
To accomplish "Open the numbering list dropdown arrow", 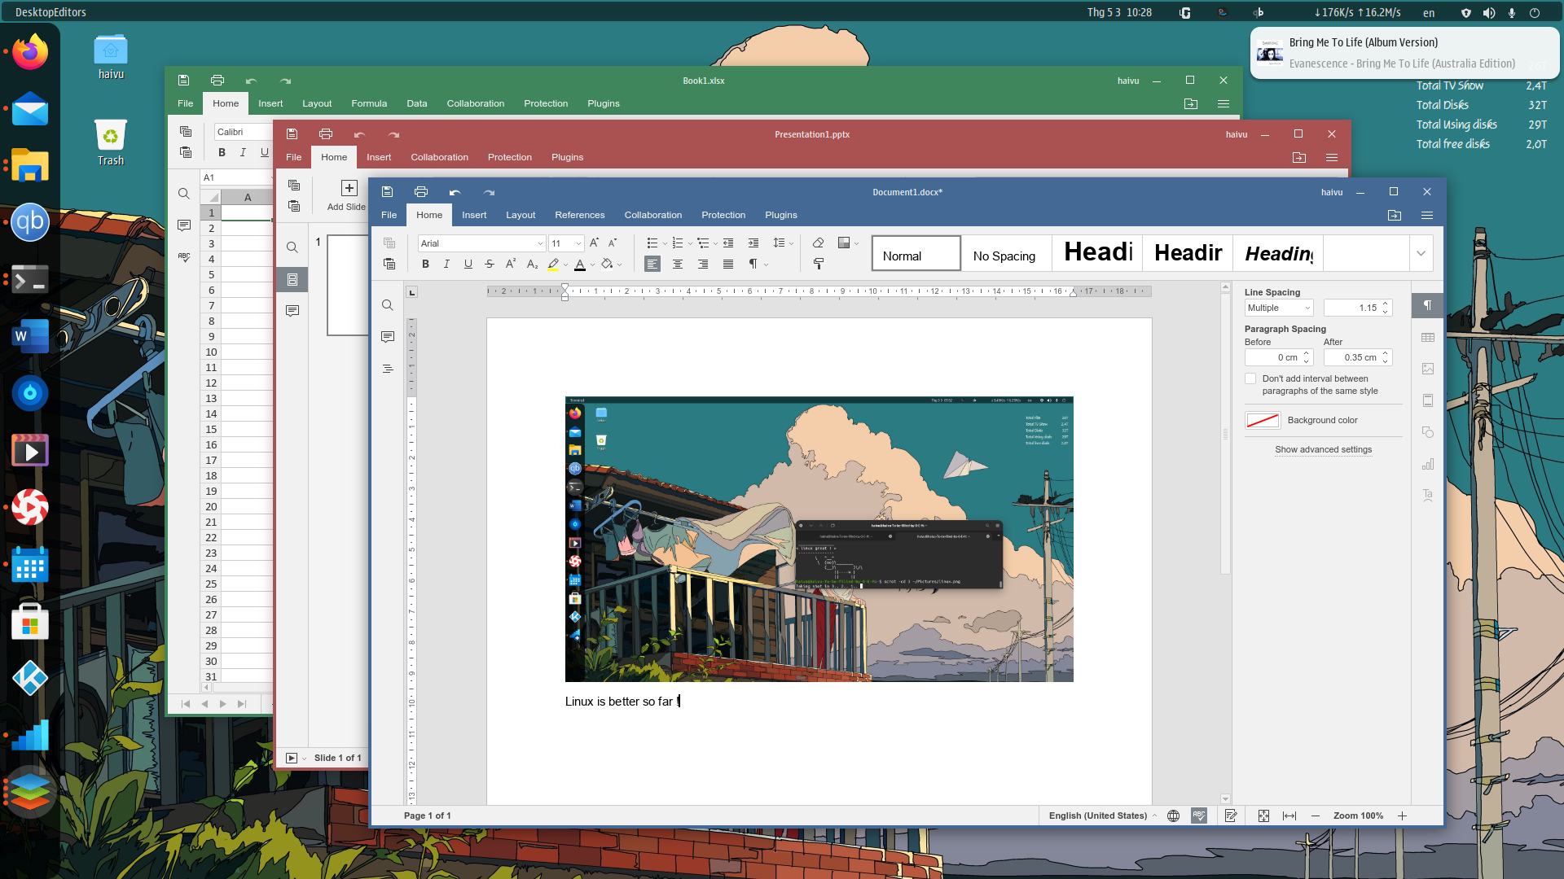I will [690, 243].
